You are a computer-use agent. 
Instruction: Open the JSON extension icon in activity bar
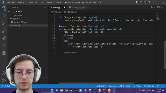pos(4,53)
